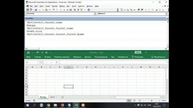Click the Reset (stop) icon in VBA toolbar
This screenshot has width=193, height=108.
tap(68, 10)
